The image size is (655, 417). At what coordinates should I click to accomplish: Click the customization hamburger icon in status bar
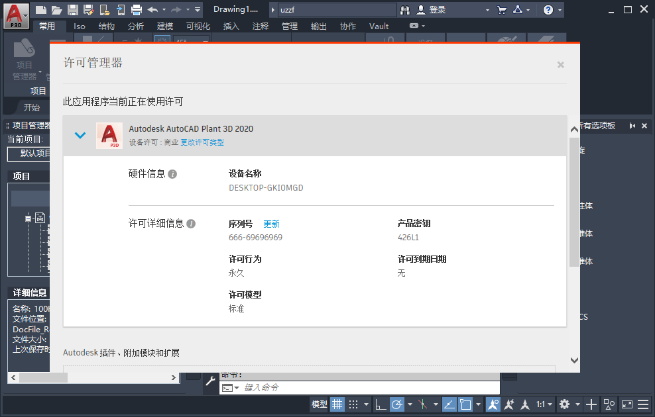(643, 404)
